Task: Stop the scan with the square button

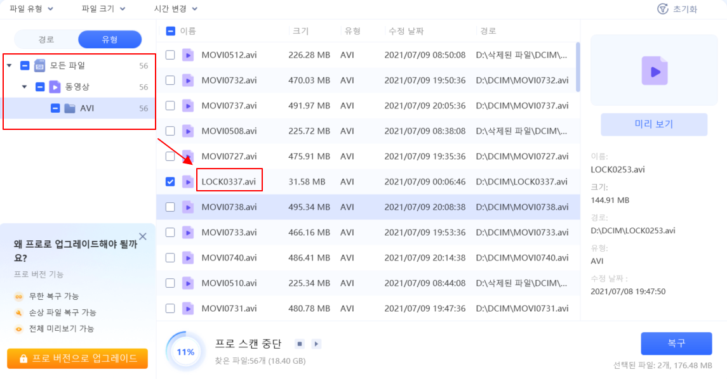Action: 300,344
